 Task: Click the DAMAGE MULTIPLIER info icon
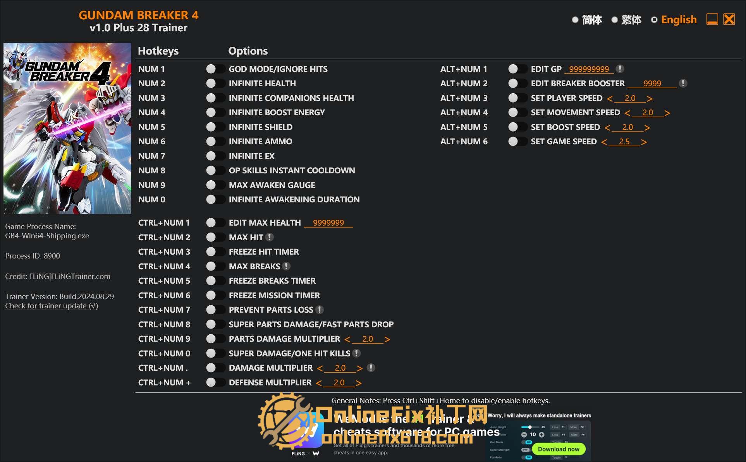click(371, 368)
